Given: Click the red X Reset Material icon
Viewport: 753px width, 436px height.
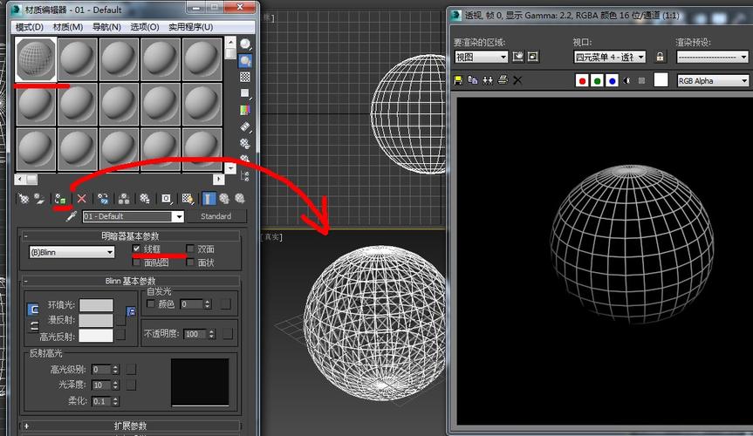Looking at the screenshot, I should (82, 199).
